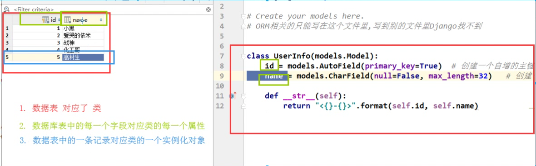536x166 pixels.
Task: Click the override gutter icon on line 11
Action: click(x=233, y=96)
